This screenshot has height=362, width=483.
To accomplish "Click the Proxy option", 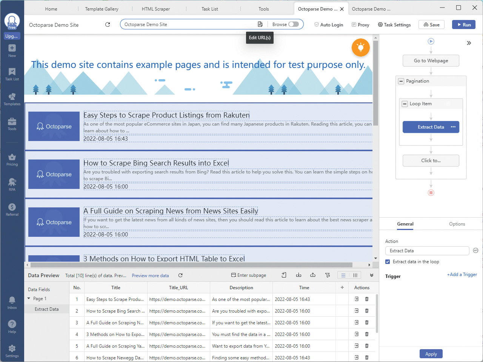I will 360,25.
